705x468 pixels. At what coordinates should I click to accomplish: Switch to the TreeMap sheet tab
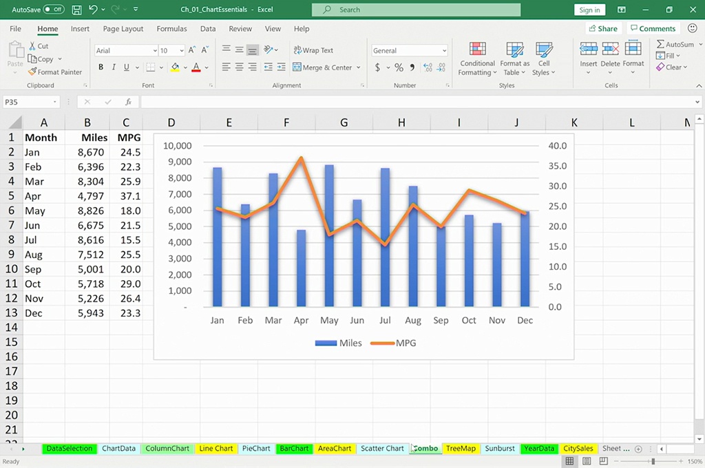click(x=461, y=449)
